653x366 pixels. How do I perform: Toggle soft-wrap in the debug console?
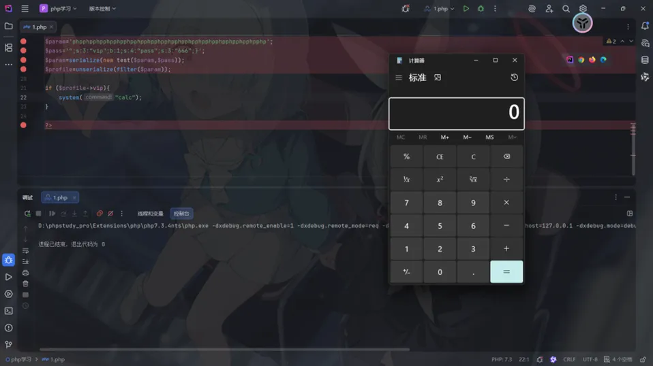[25, 251]
